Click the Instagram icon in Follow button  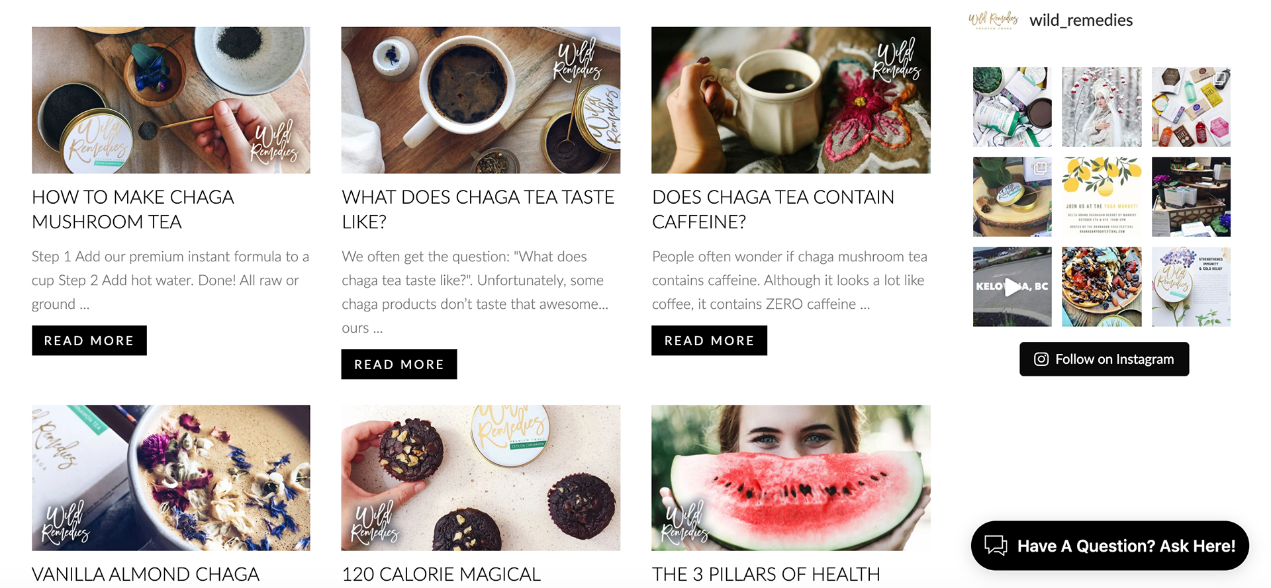(x=1041, y=359)
